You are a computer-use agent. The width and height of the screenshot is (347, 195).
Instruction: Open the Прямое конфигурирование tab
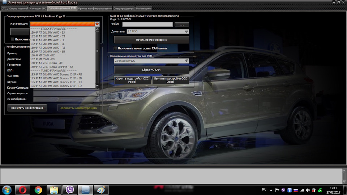(x=95, y=8)
